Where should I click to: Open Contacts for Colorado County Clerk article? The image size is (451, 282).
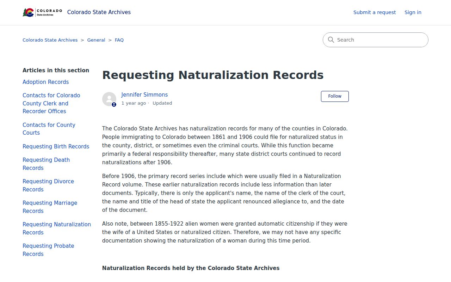pos(51,103)
